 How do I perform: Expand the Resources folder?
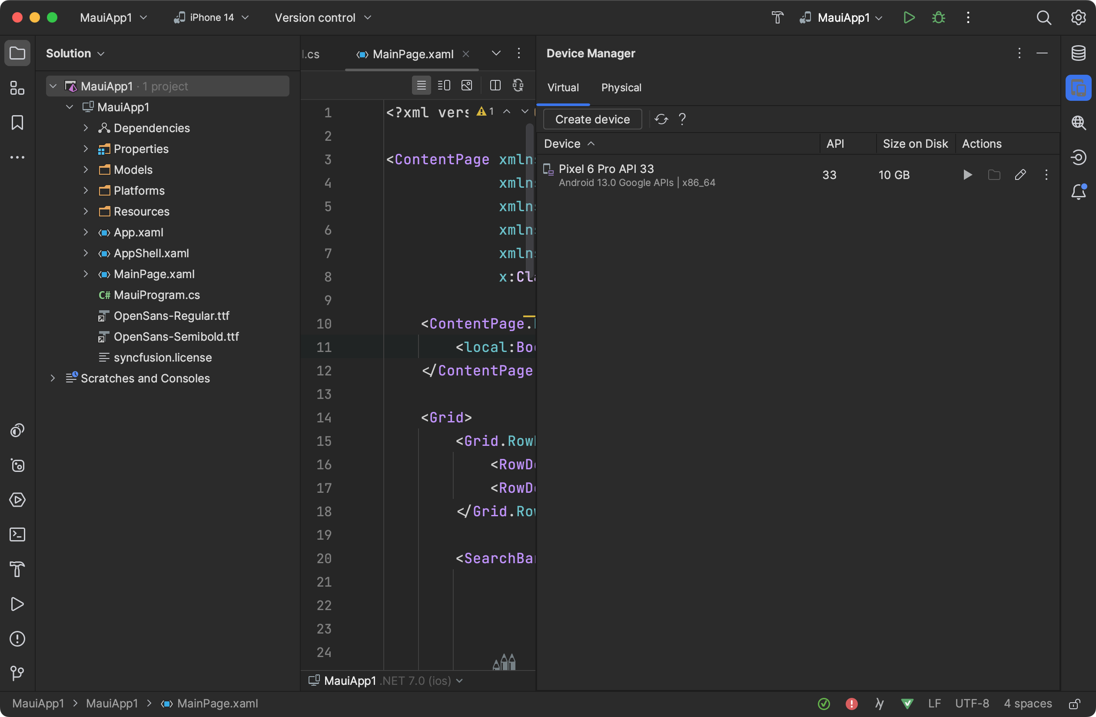pos(86,211)
